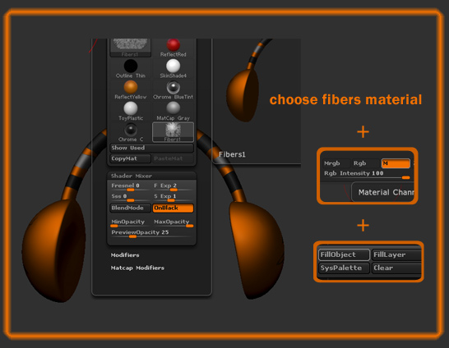The width and height of the screenshot is (449, 348).
Task: Open the BlendMode selector
Action: click(130, 208)
